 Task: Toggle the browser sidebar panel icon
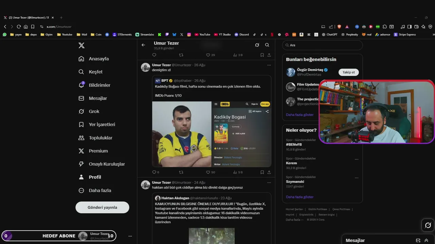click(x=410, y=26)
